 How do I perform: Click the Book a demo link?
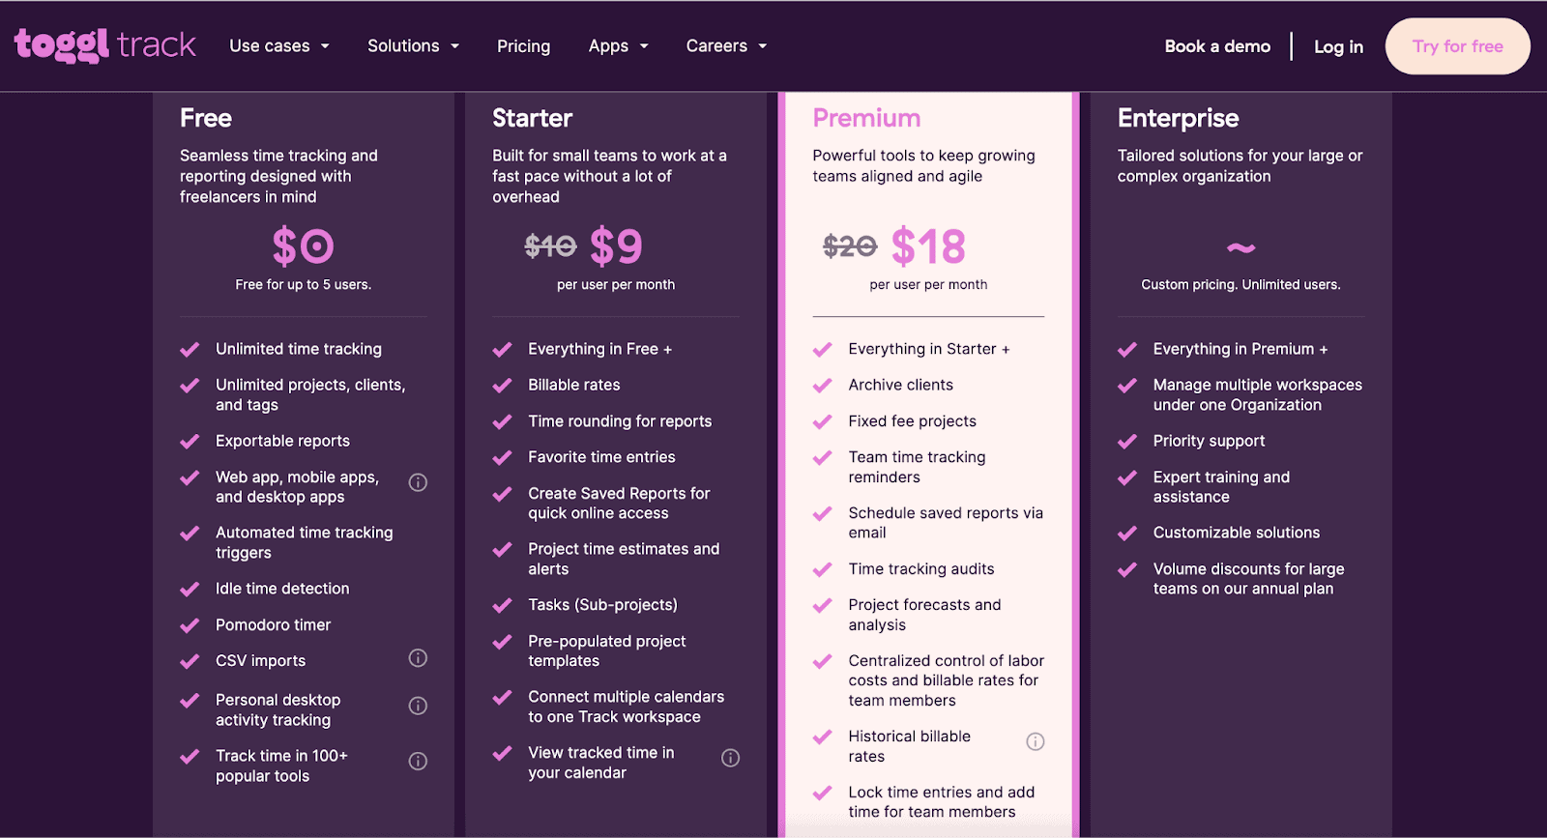(x=1217, y=46)
